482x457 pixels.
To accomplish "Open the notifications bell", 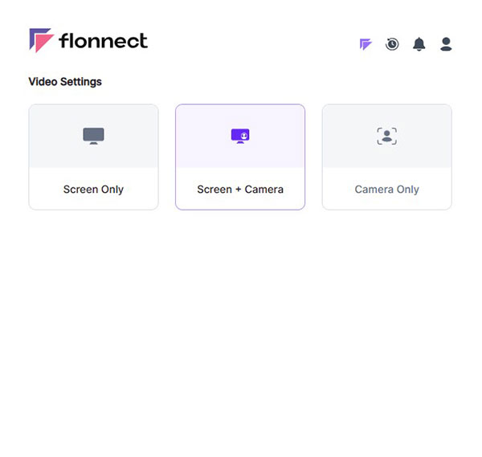I will click(x=419, y=44).
